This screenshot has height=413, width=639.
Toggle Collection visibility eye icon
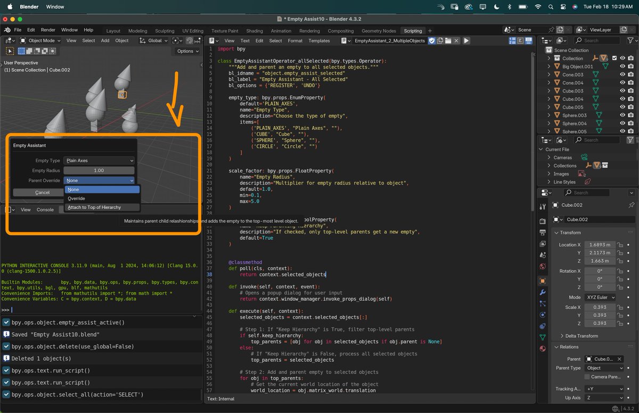(622, 58)
